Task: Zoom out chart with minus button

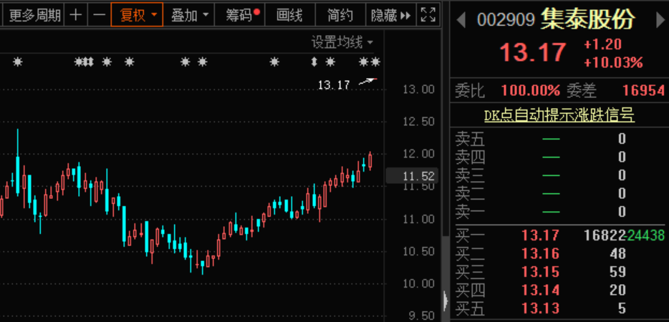Action: click(x=99, y=15)
